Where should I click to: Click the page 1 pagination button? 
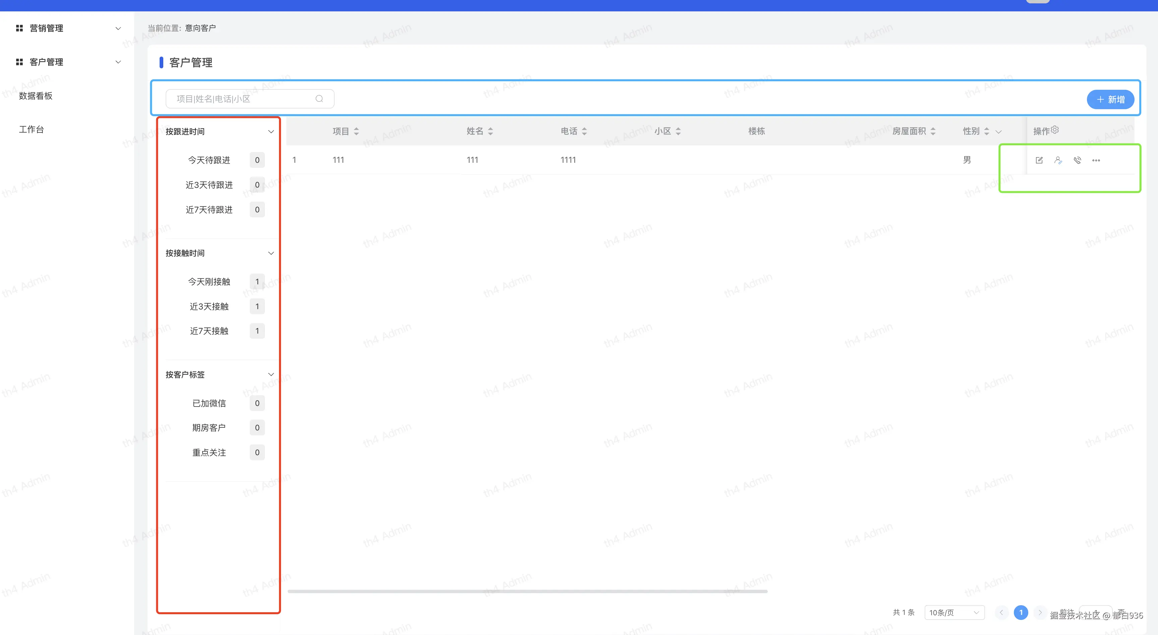pos(1021,613)
